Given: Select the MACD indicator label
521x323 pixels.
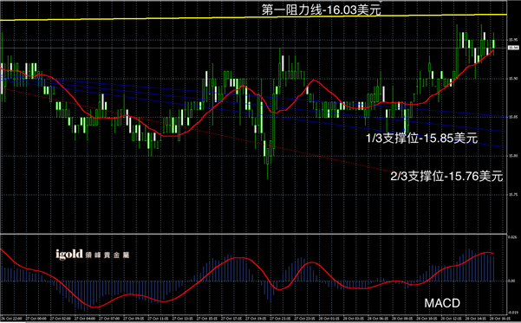Looking at the screenshot, I should tap(442, 303).
